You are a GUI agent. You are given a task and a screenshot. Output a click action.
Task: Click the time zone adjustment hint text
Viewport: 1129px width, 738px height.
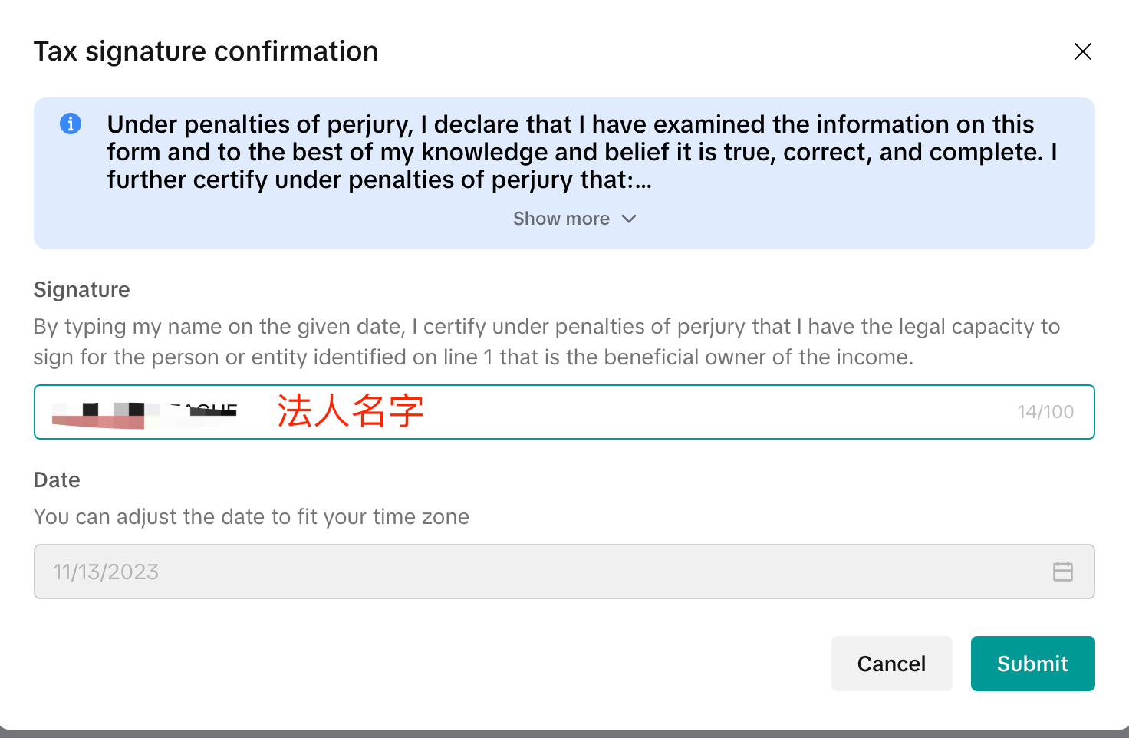(x=251, y=517)
